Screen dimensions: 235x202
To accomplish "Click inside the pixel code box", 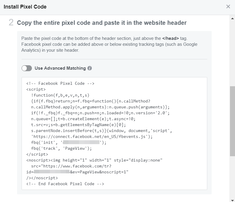I will tap(114, 133).
